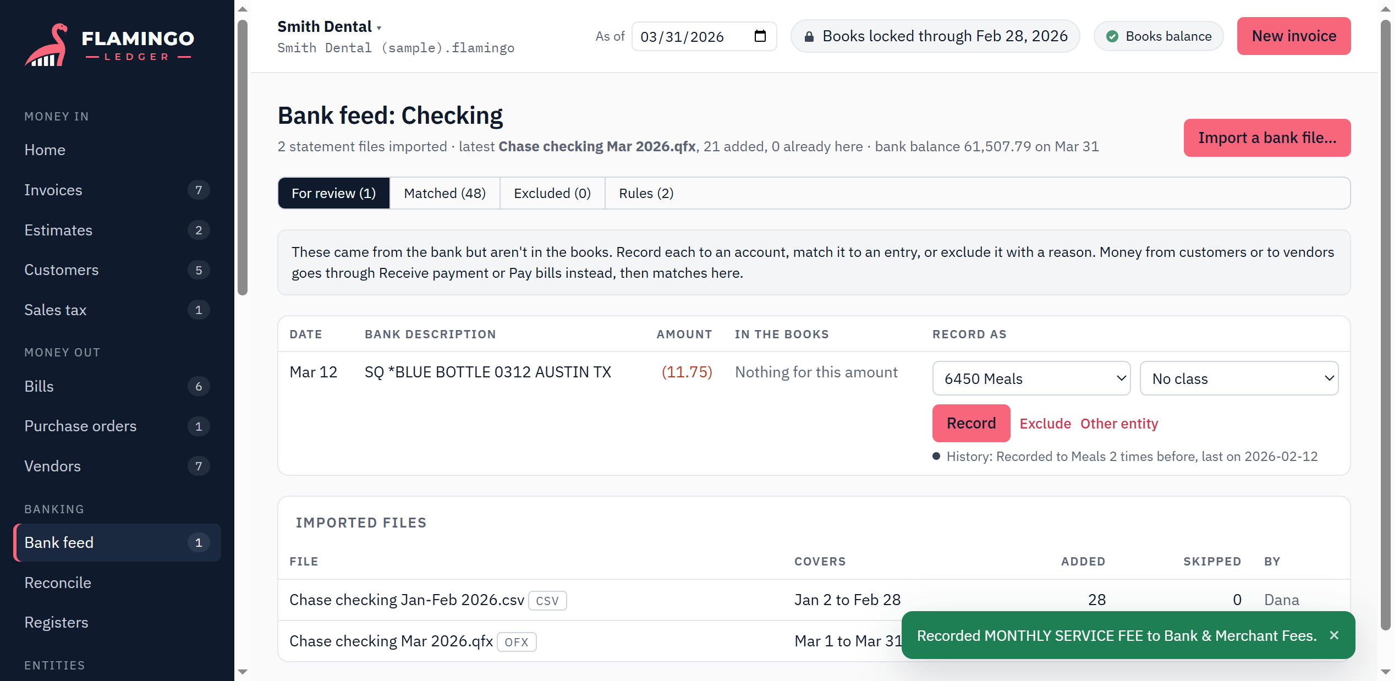
Task: Click the 28 added count
Action: coord(1096,600)
